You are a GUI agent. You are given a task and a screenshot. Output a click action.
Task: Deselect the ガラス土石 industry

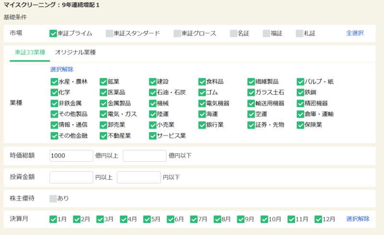tap(251, 92)
